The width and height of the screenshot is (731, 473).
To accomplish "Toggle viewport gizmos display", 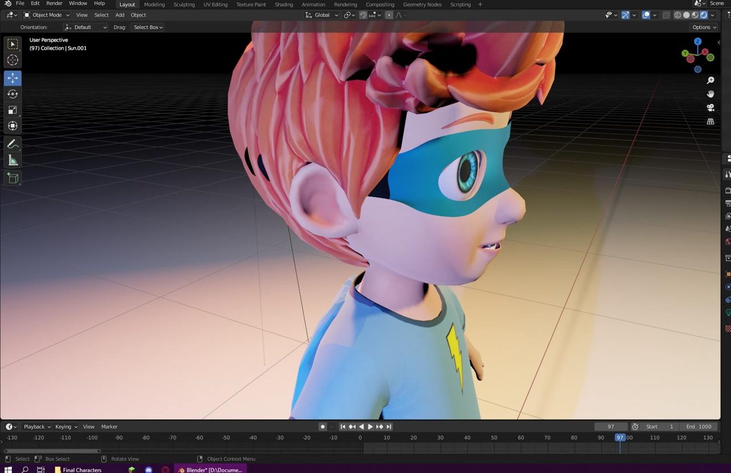I will [625, 15].
